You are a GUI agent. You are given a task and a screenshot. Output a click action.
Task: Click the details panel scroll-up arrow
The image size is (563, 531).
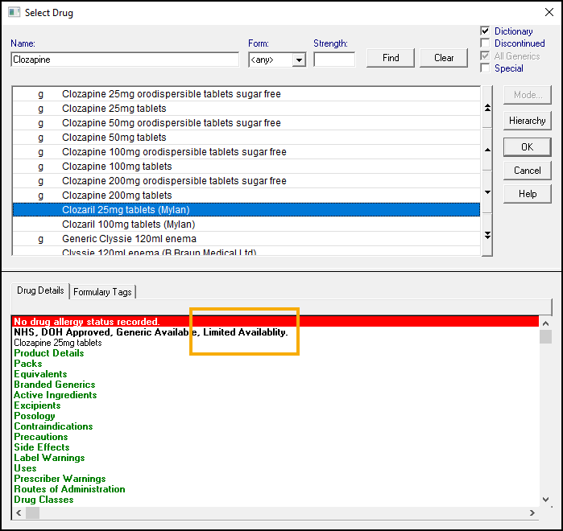point(545,323)
